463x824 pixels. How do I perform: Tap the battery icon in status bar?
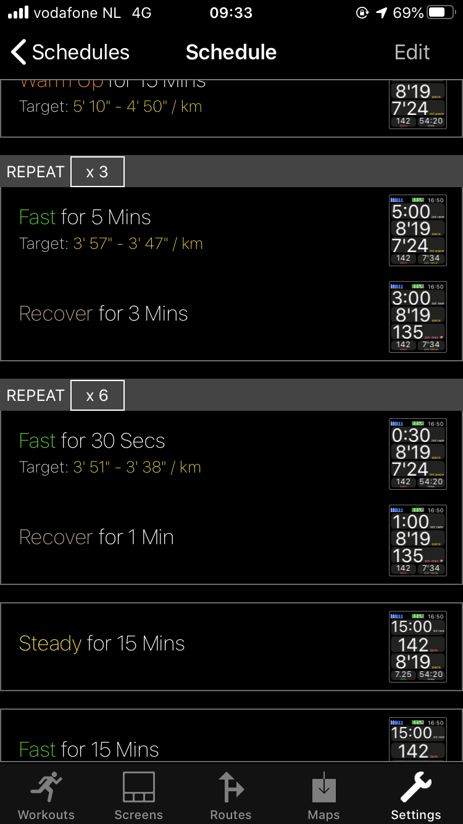(x=441, y=13)
